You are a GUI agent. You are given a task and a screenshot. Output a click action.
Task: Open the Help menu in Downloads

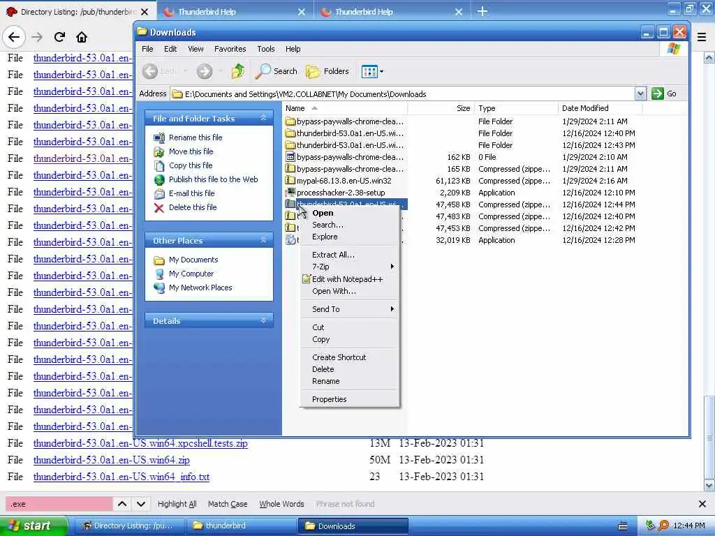tap(293, 49)
